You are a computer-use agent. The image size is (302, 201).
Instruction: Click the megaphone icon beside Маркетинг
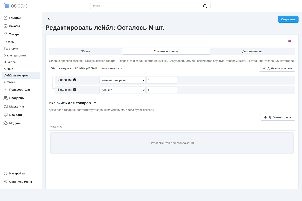(6, 106)
